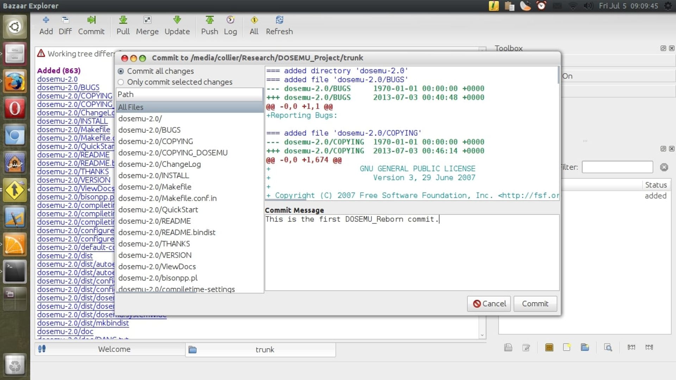Screen dimensions: 676x380
Task: Open dosemu-2.0/doc link in working tree
Action: [65, 332]
